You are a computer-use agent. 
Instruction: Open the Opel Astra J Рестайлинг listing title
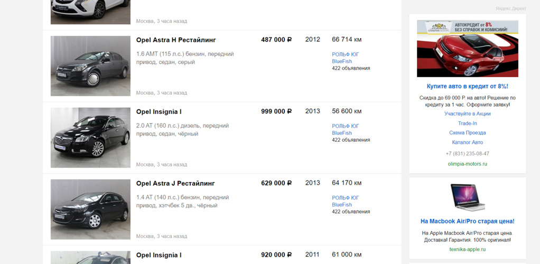click(175, 184)
